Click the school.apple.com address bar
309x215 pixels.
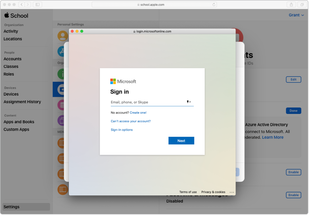click(x=154, y=5)
